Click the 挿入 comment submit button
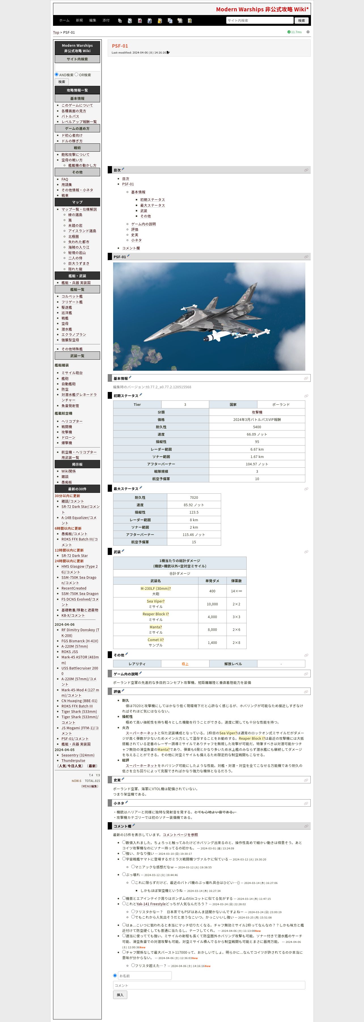The width and height of the screenshot is (364, 1022). click(120, 995)
